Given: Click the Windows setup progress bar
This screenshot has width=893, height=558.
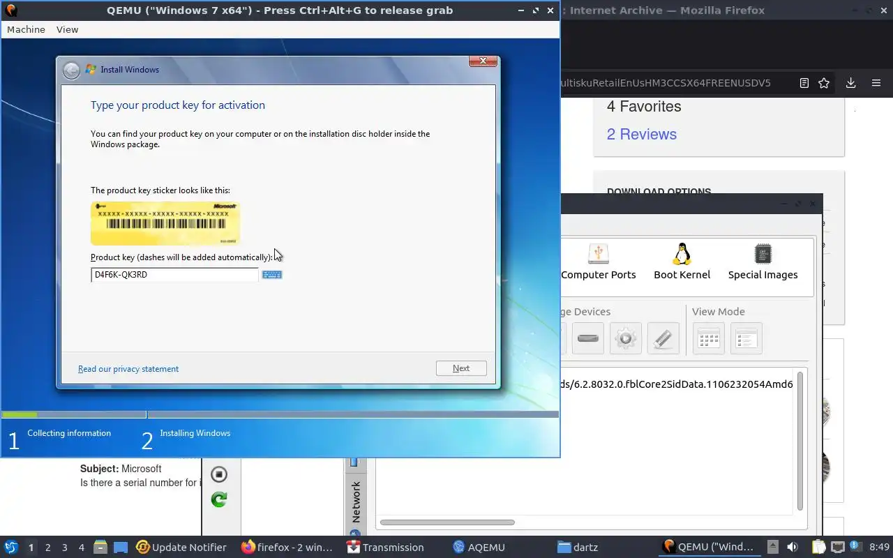Looking at the screenshot, I should click(280, 414).
